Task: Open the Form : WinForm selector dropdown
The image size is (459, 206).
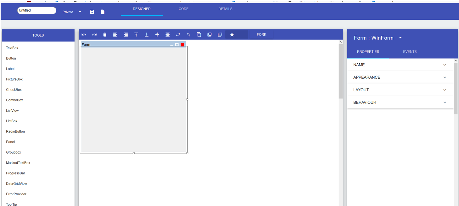Action: click(x=400, y=38)
